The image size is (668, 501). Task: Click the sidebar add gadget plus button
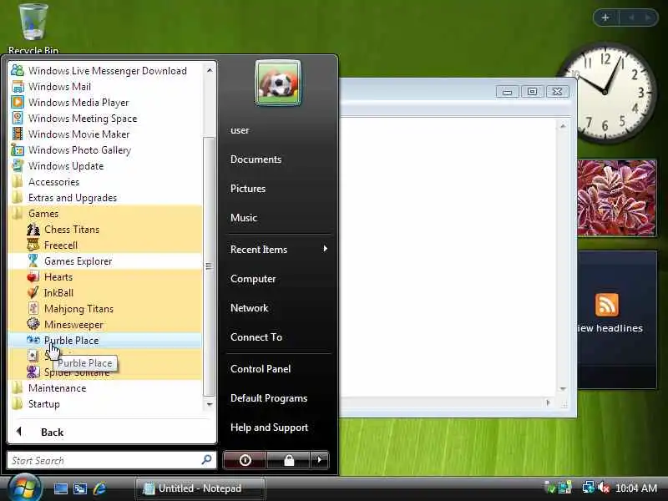[605, 18]
